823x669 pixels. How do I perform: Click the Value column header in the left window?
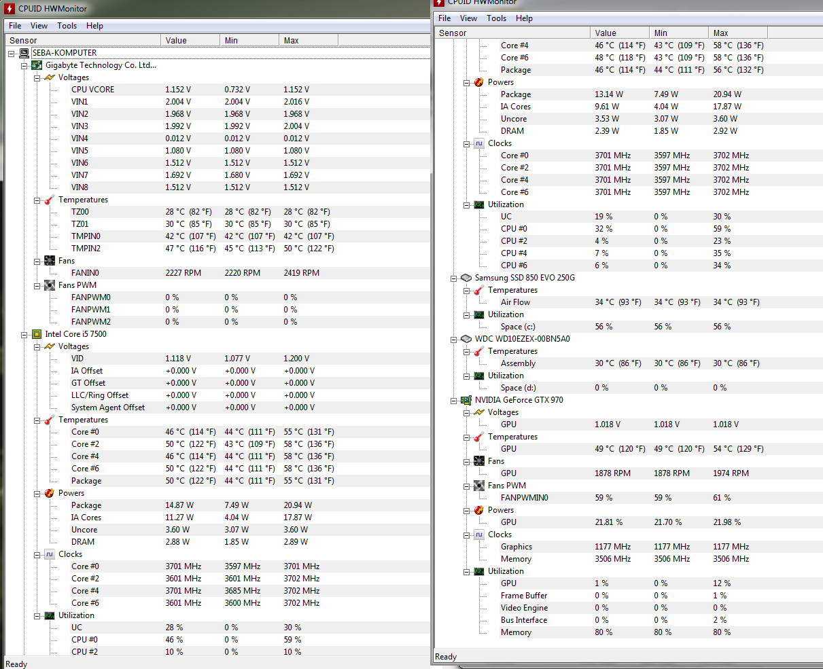[x=190, y=40]
